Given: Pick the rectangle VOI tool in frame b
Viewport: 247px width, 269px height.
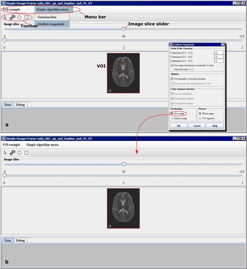Looking at the screenshot, I should click(x=27, y=153).
